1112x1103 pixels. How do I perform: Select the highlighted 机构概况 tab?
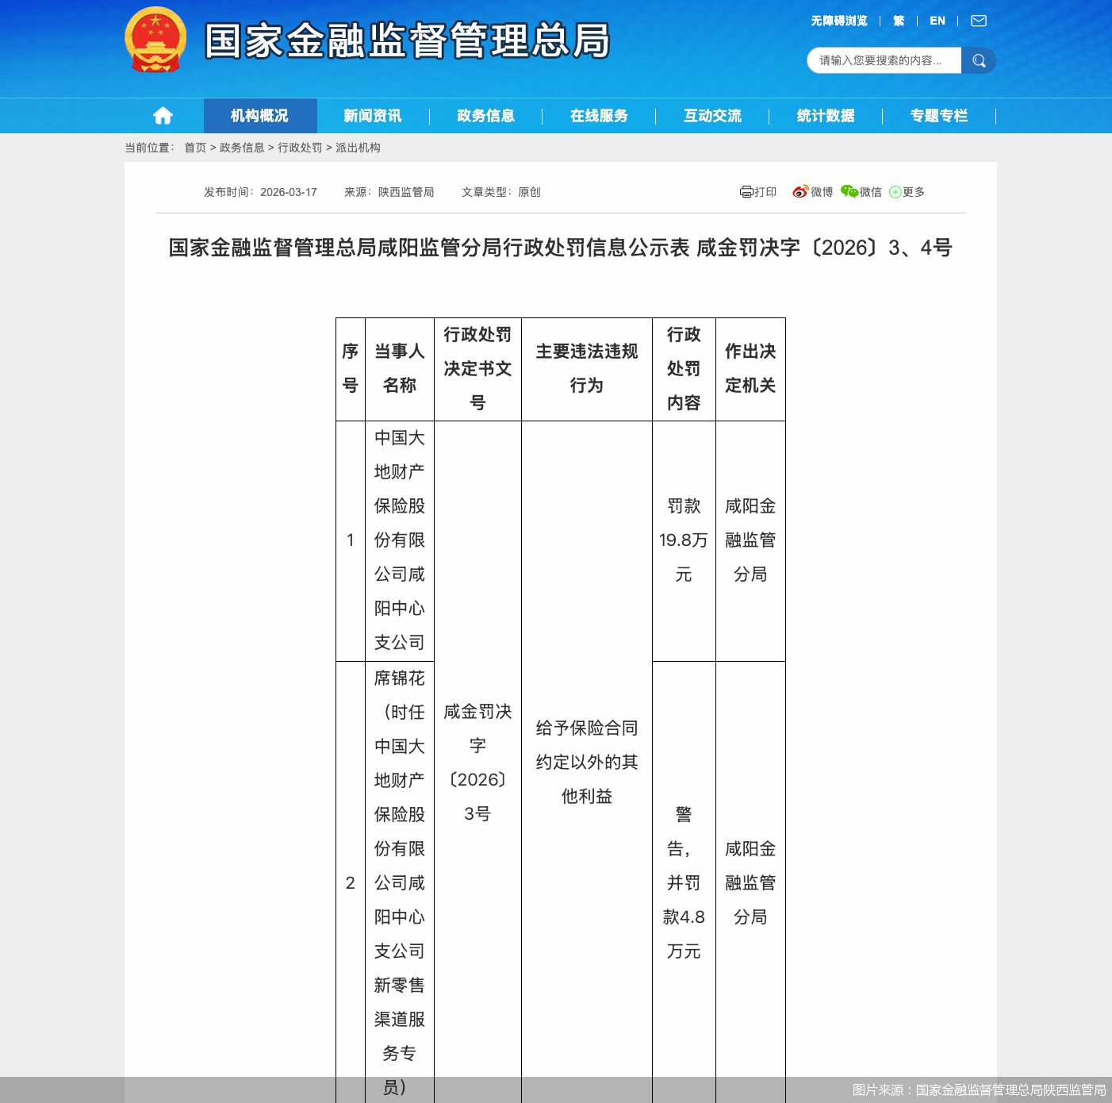point(259,115)
